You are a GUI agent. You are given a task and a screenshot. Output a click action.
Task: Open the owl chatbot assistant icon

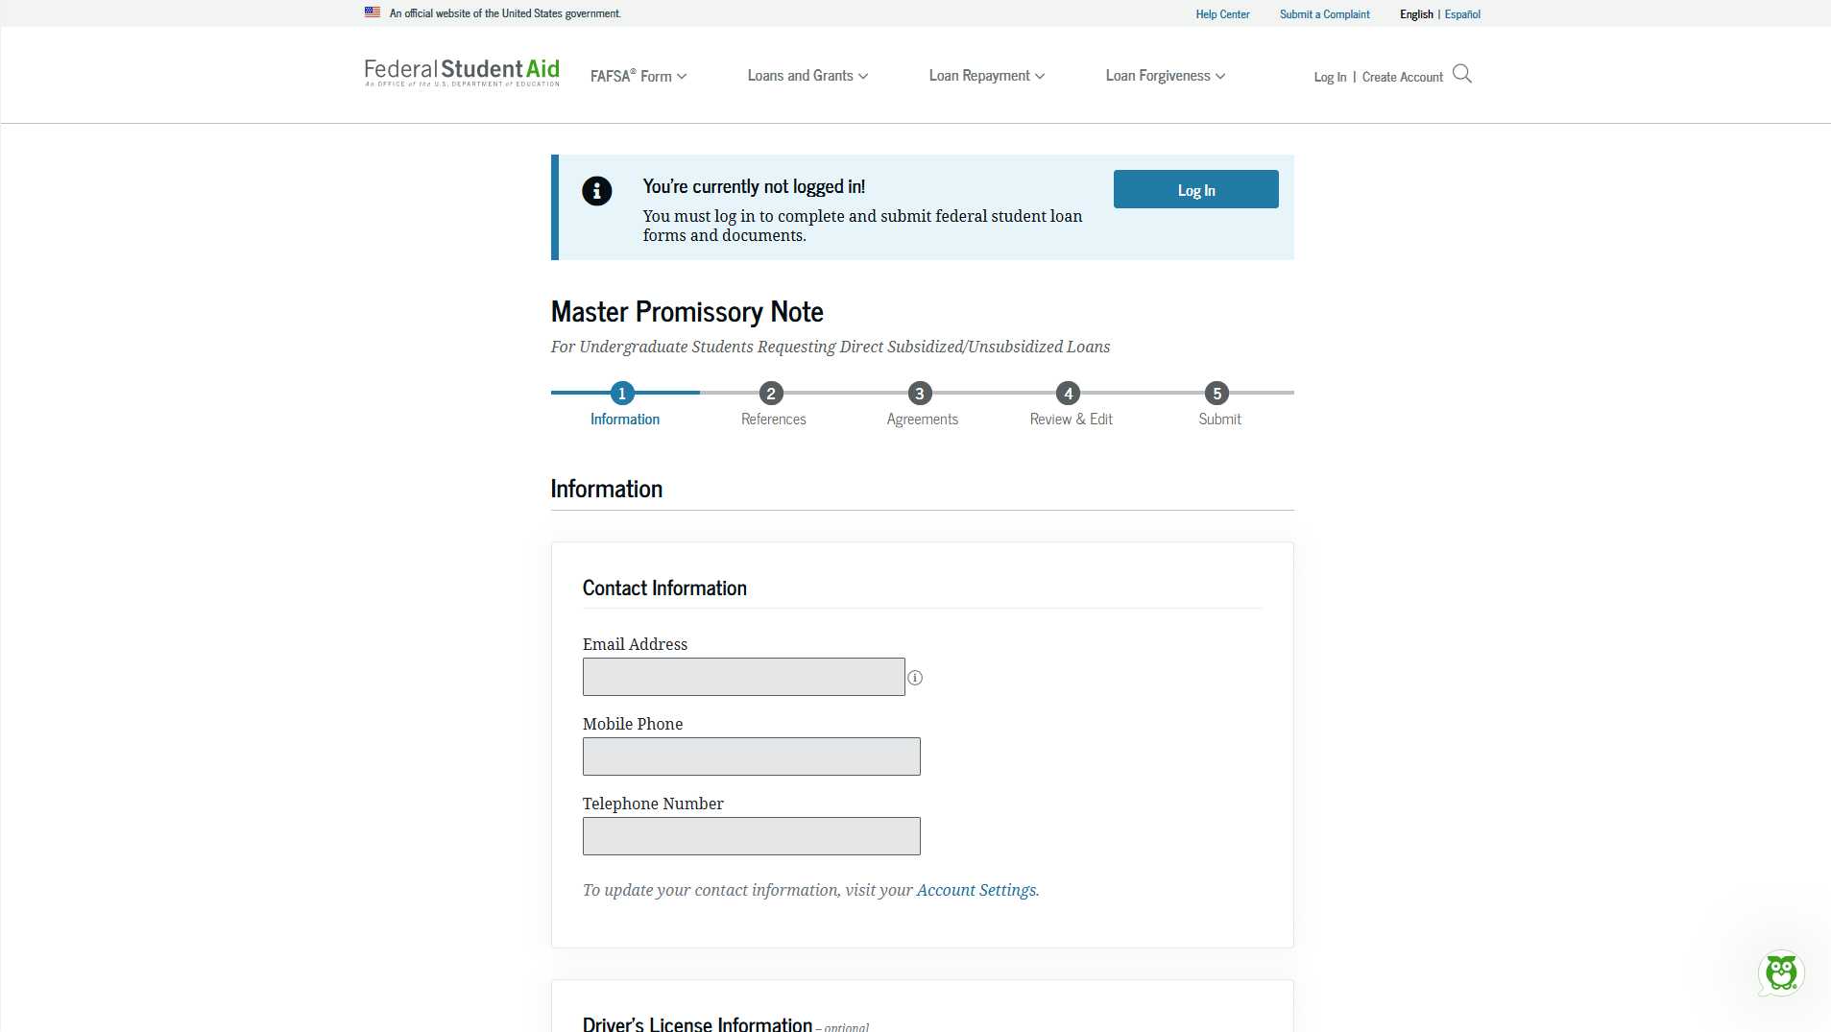point(1781,973)
